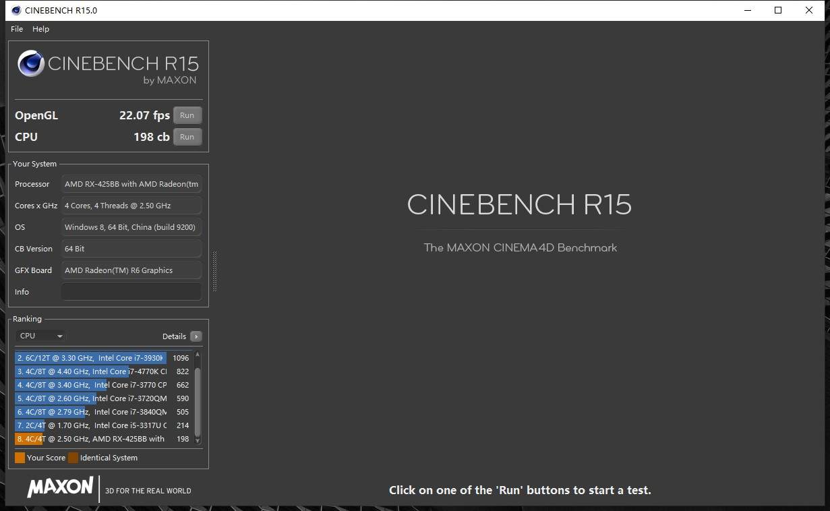Run the OpenGL benchmark test
This screenshot has width=830, height=511.
coord(187,115)
